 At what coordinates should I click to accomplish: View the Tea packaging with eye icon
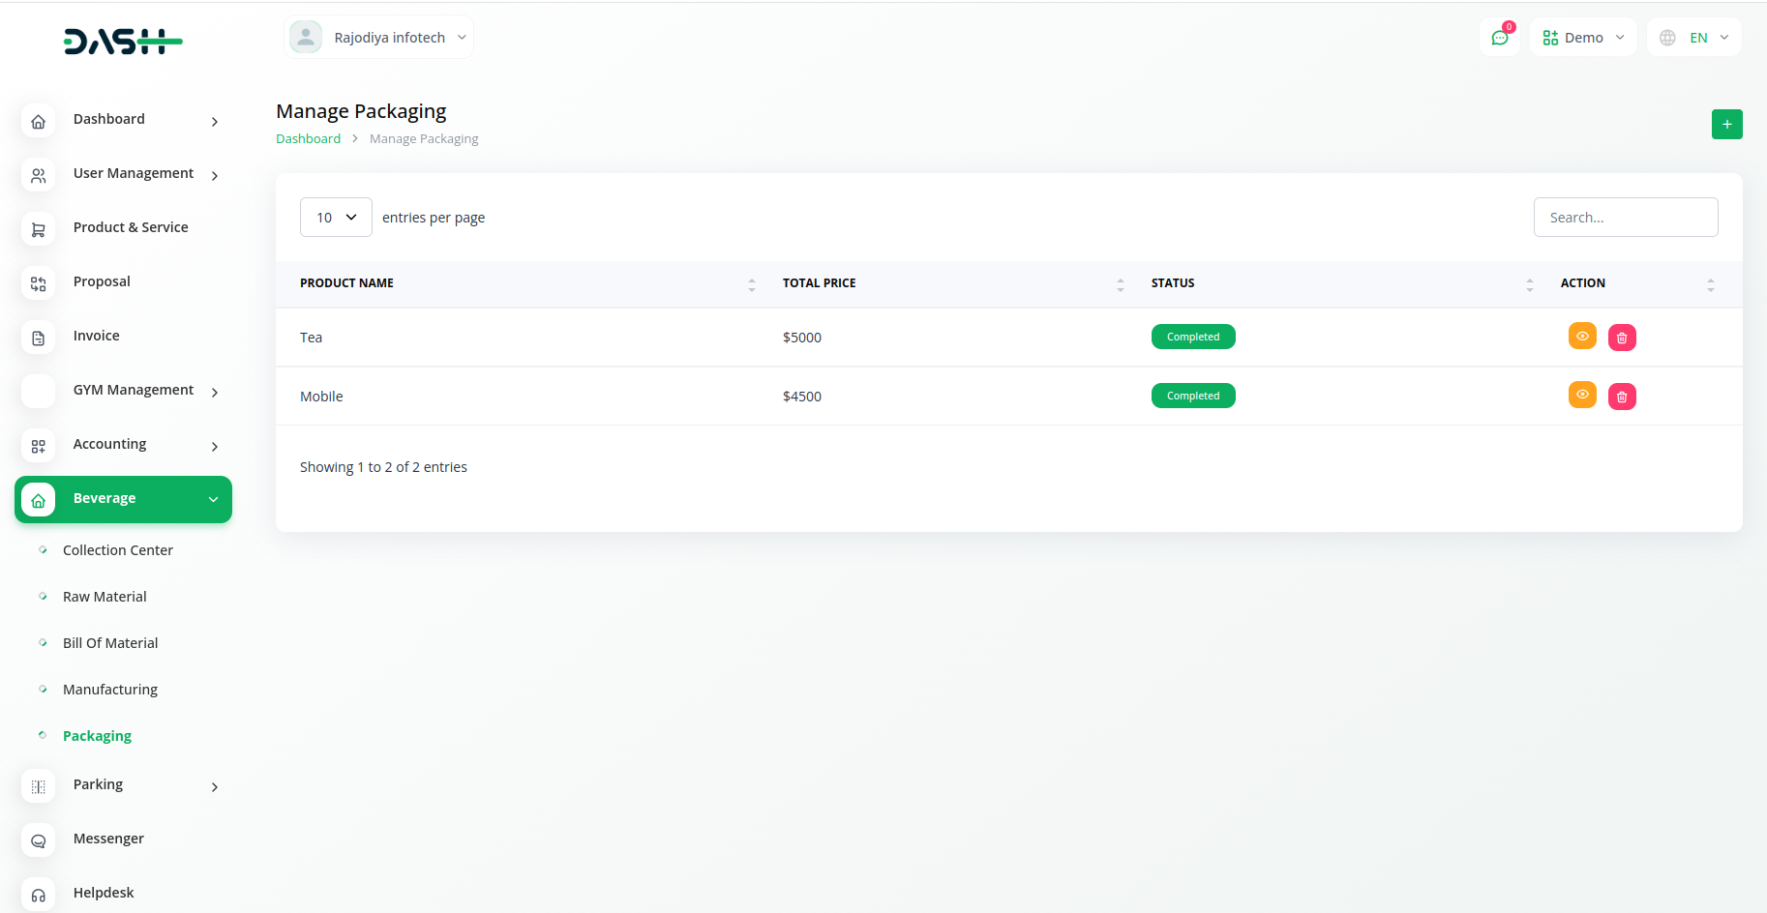point(1582,337)
